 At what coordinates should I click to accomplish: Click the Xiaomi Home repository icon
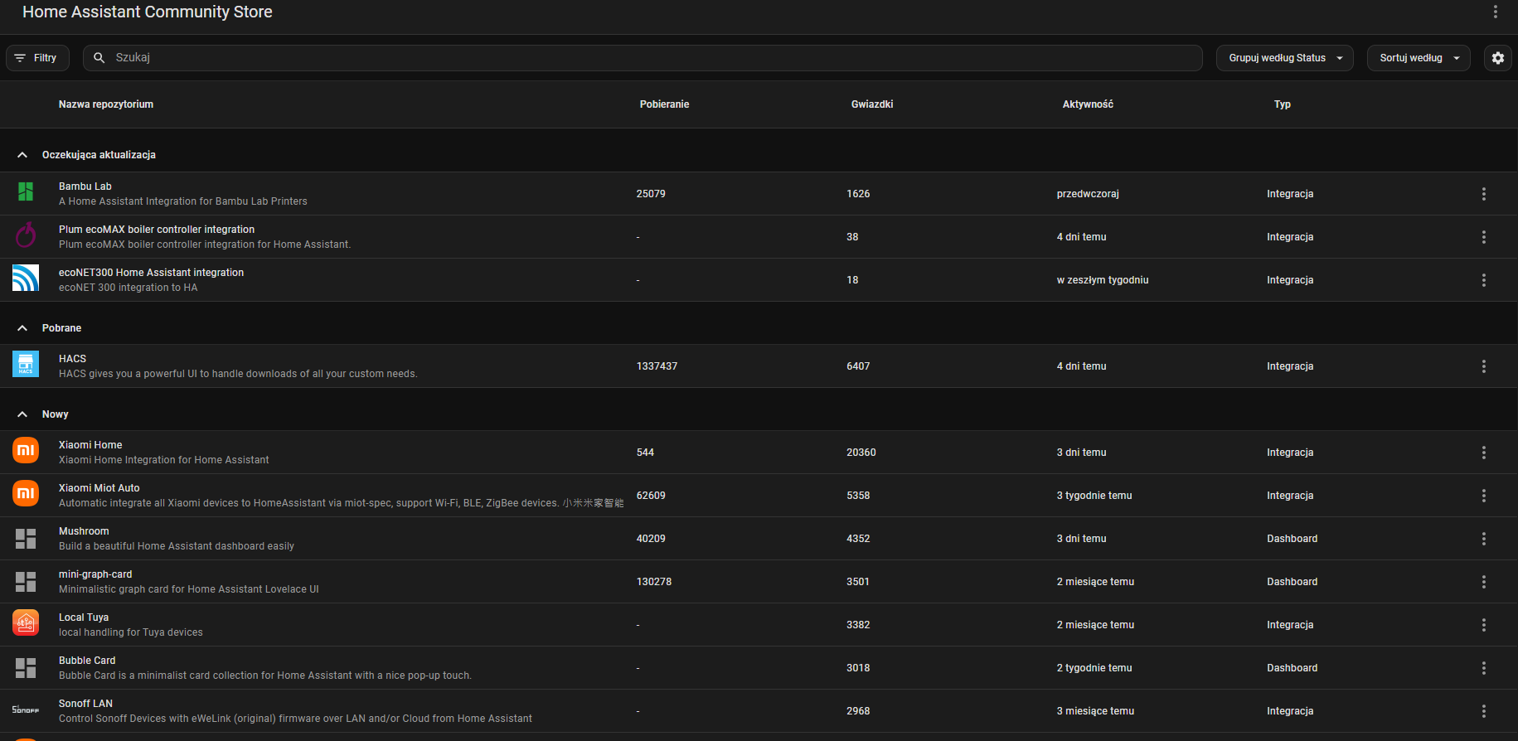coord(26,450)
